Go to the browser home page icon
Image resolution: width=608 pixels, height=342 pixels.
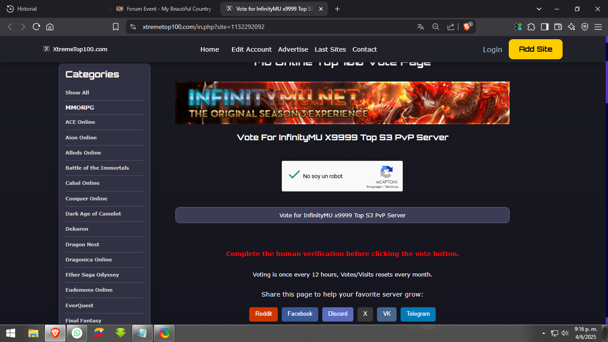50,27
